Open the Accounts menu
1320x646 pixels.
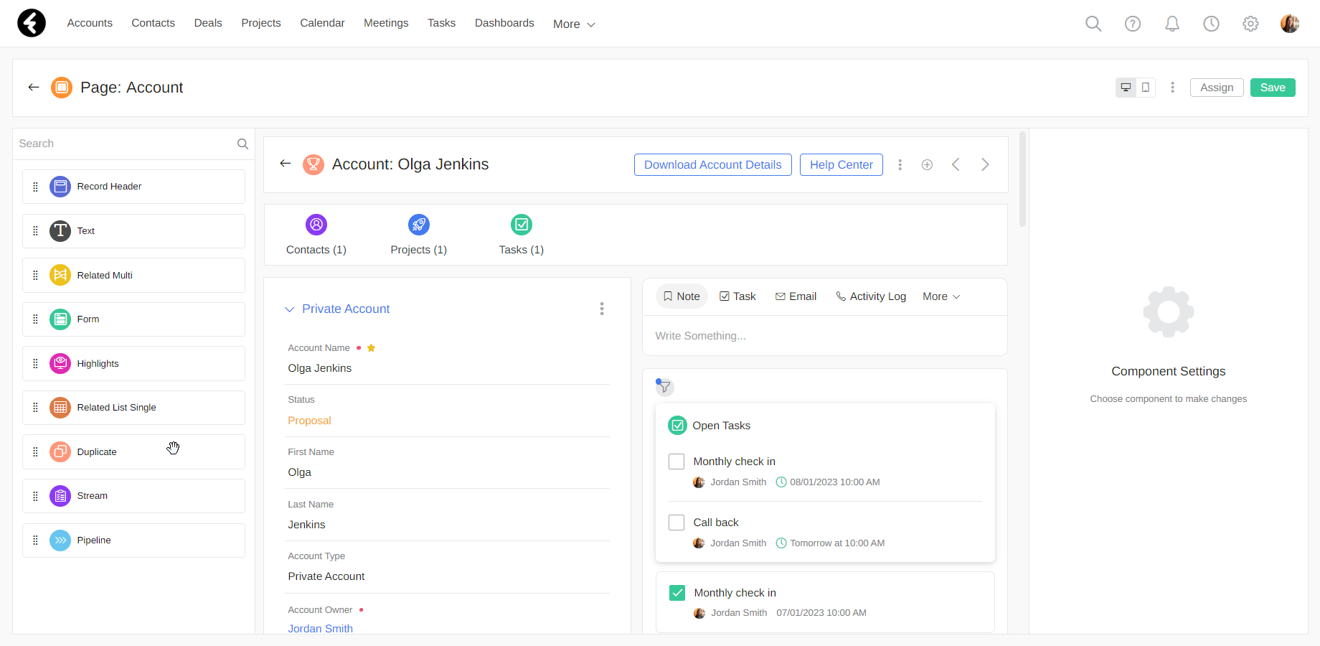[90, 23]
